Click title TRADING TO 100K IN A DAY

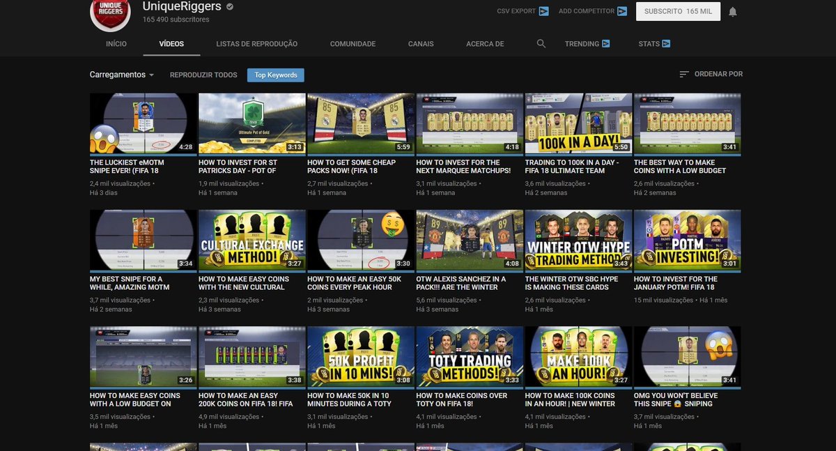[x=571, y=167]
